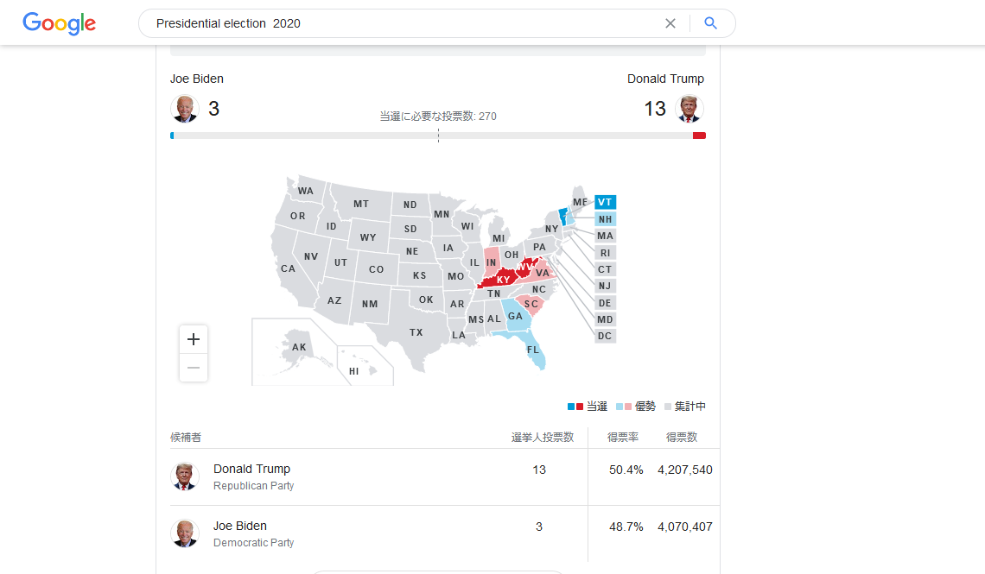Click the electoral vote progress bar
This screenshot has height=574, width=985.
click(437, 136)
